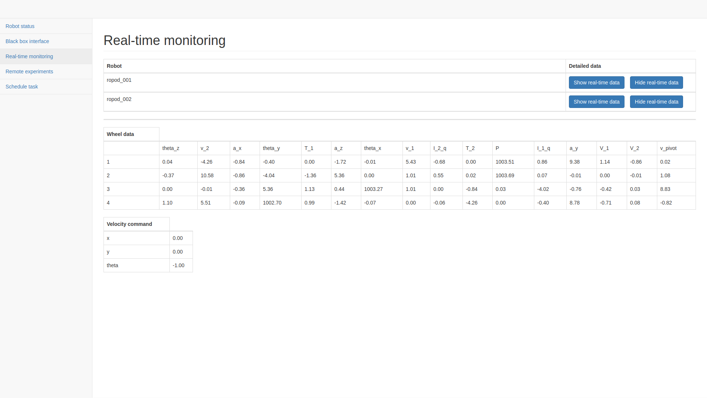Hide real-time data for ropod_002
The width and height of the screenshot is (707, 398).
[656, 102]
